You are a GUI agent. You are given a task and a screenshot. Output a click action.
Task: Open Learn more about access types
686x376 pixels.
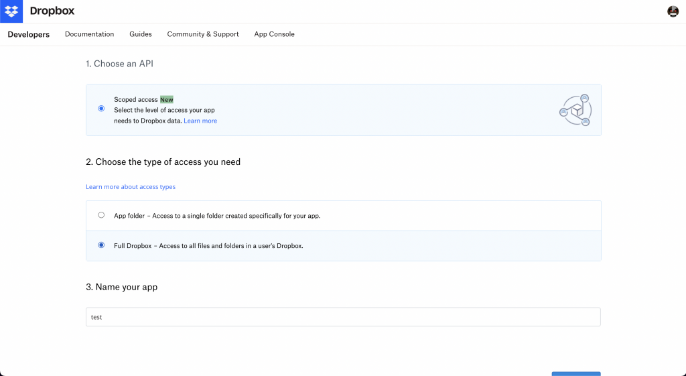coord(131,187)
